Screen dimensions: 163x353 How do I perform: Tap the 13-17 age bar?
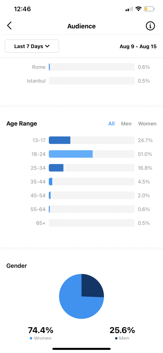click(x=92, y=140)
